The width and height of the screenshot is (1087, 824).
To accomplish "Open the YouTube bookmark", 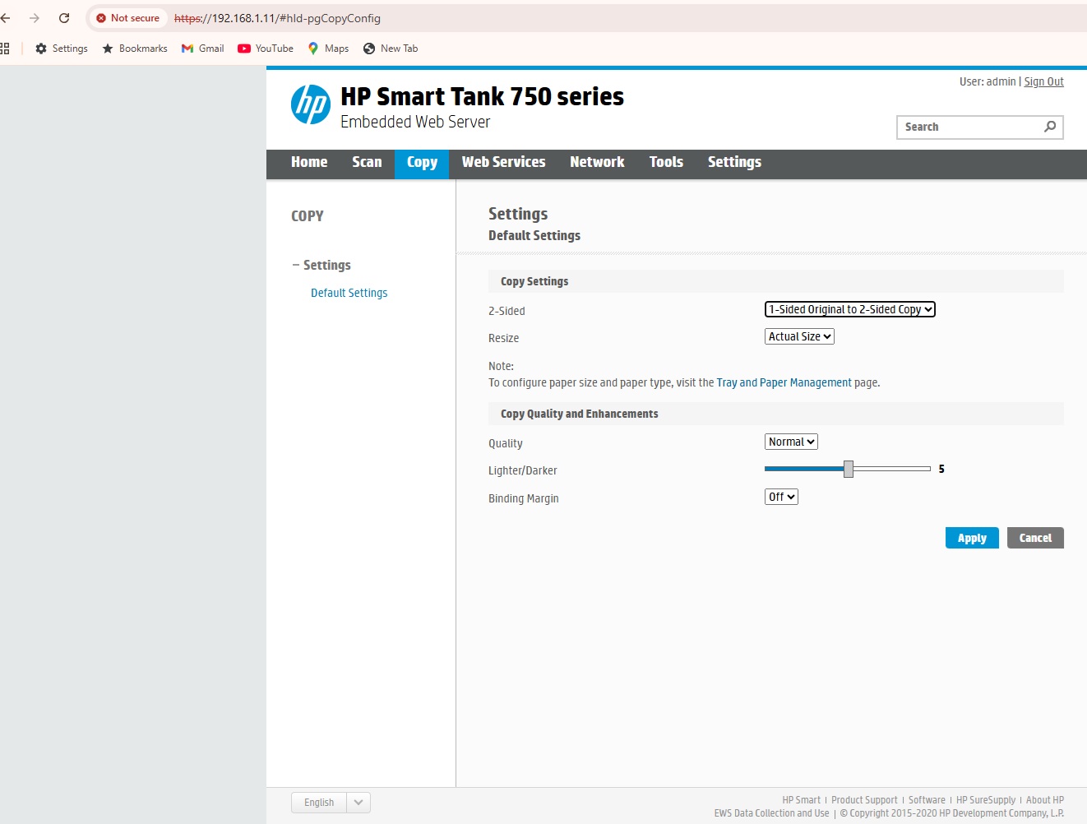I will click(x=266, y=49).
